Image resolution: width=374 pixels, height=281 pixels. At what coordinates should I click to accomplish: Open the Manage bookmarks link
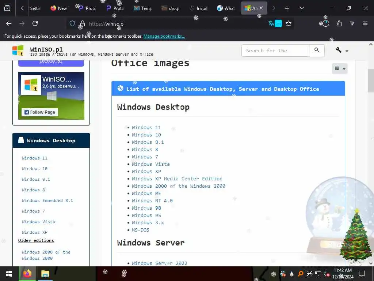(x=164, y=36)
